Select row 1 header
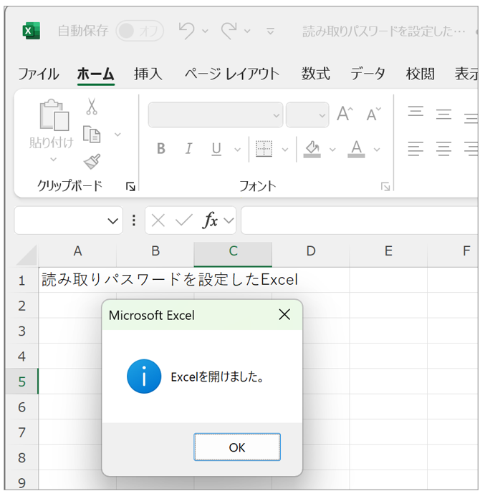485x496 pixels. click(21, 281)
